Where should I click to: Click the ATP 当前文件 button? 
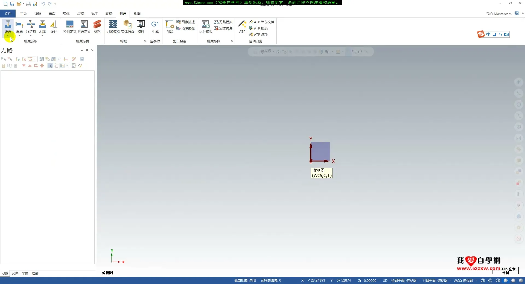pyautogui.click(x=262, y=22)
